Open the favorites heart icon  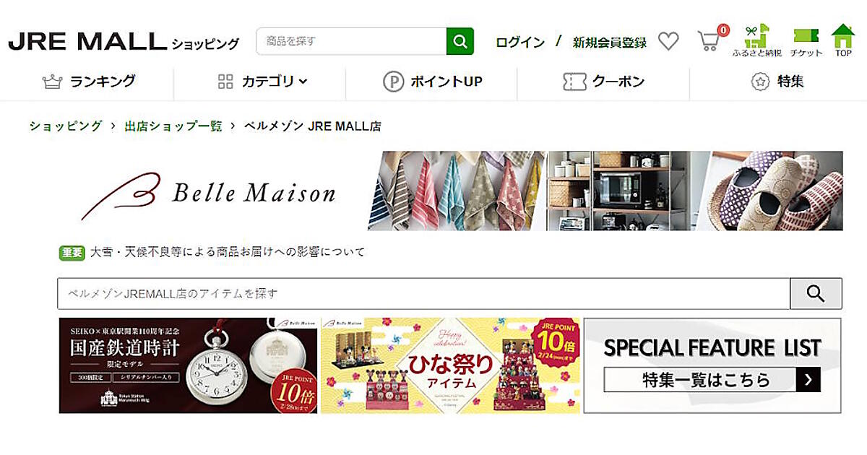click(x=668, y=41)
